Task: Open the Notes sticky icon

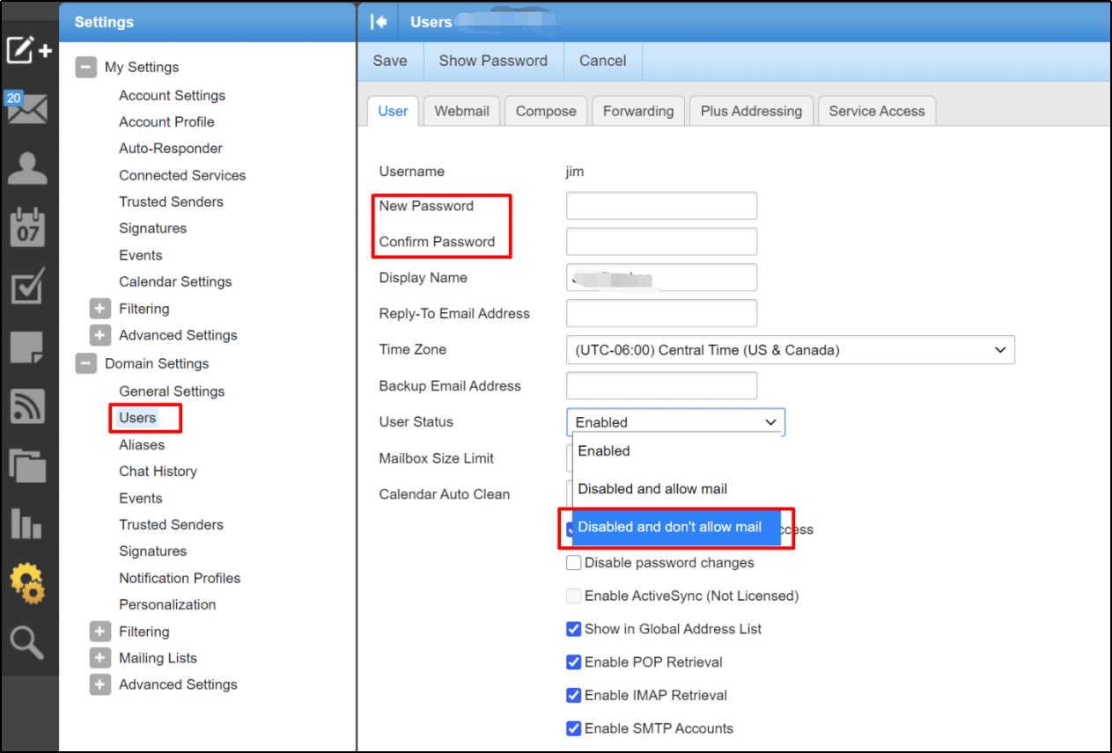Action: coord(26,347)
